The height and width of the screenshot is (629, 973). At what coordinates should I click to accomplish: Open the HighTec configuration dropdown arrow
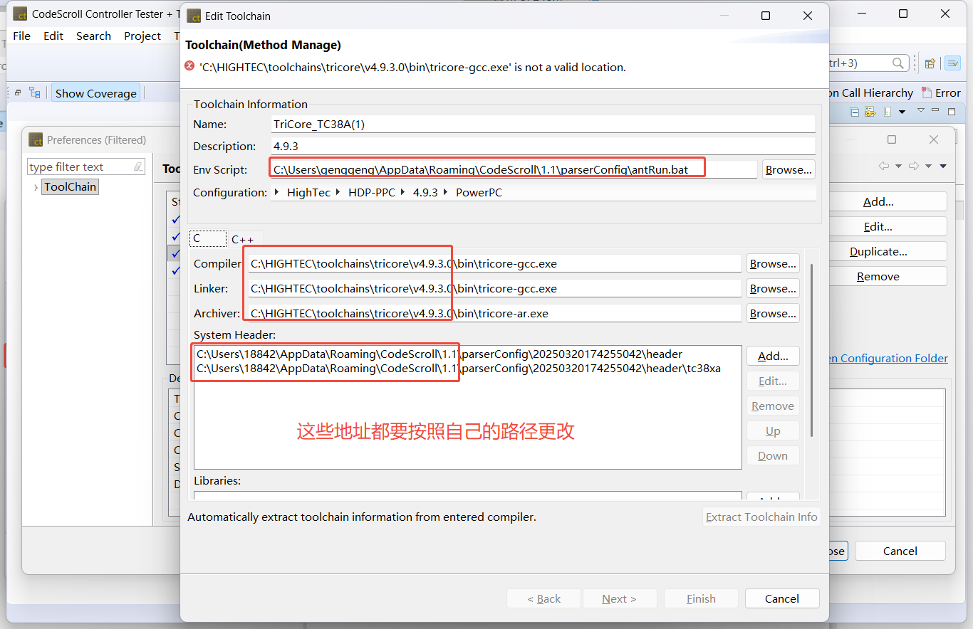[279, 193]
